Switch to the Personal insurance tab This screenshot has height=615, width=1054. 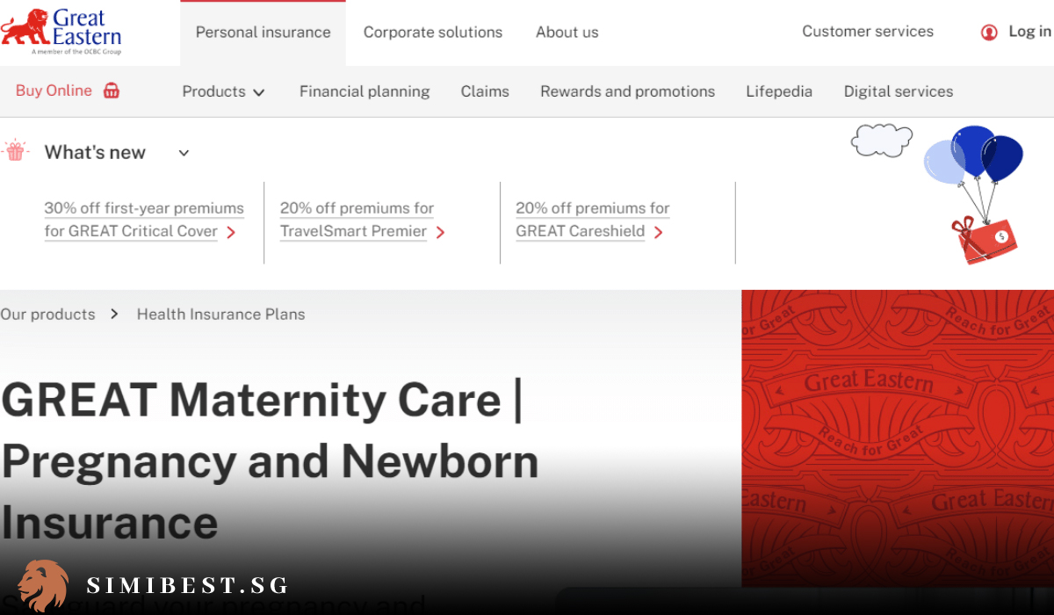pyautogui.click(x=263, y=32)
